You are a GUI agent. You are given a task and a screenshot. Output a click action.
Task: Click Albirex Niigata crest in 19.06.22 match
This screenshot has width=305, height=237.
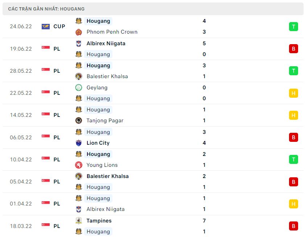coord(79,43)
